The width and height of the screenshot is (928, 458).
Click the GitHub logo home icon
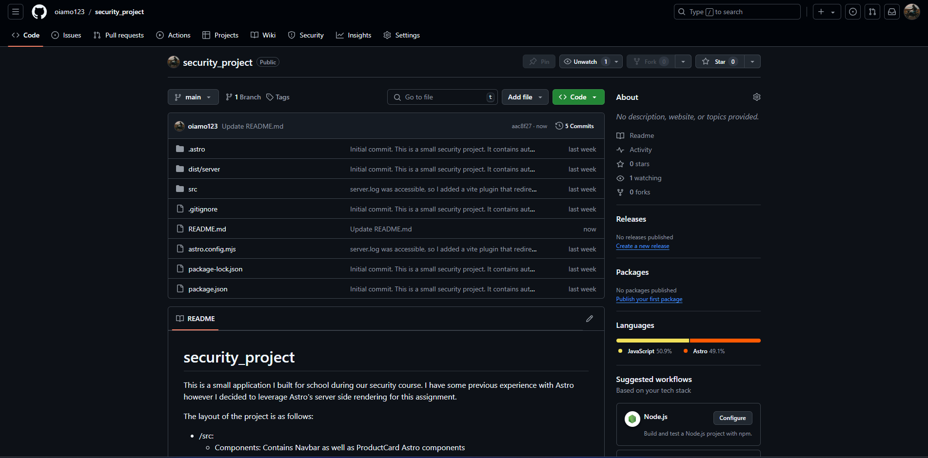[x=39, y=12]
